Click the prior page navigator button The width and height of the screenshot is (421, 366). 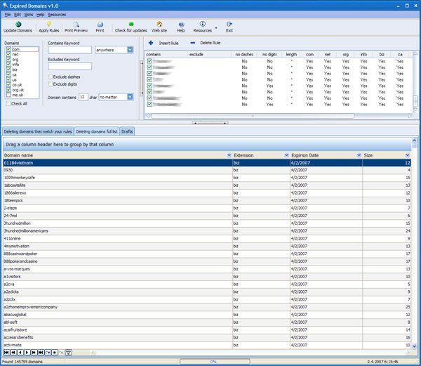point(13,352)
